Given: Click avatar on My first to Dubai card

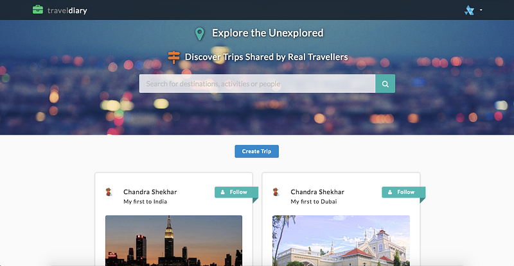Looking at the screenshot, I should (x=276, y=192).
